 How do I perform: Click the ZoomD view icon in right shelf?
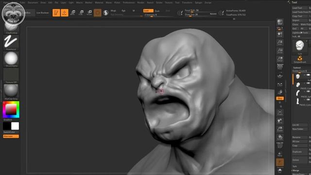tap(280, 129)
